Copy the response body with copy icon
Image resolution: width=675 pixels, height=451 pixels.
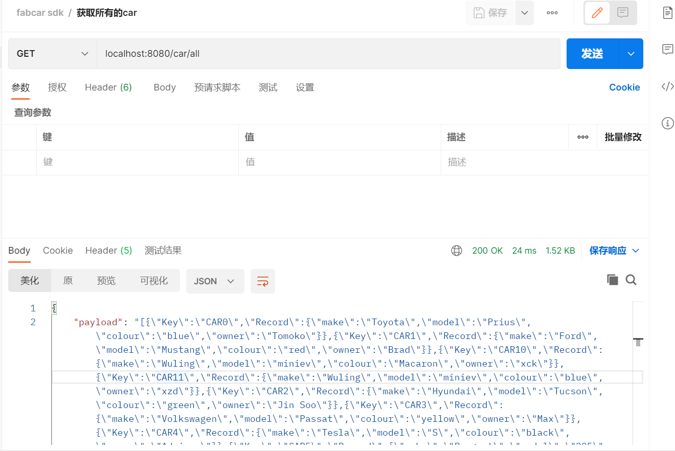tap(612, 280)
